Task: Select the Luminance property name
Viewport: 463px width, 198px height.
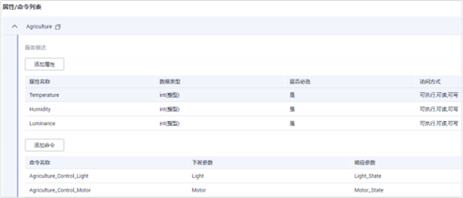Action: tap(42, 124)
